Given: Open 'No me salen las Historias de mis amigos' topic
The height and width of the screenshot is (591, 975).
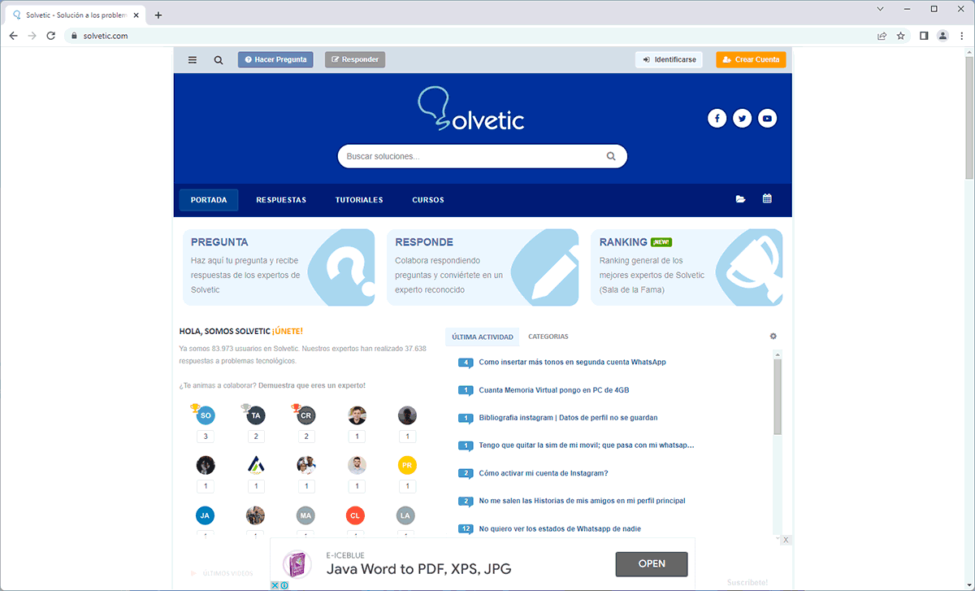Looking at the screenshot, I should (x=583, y=501).
